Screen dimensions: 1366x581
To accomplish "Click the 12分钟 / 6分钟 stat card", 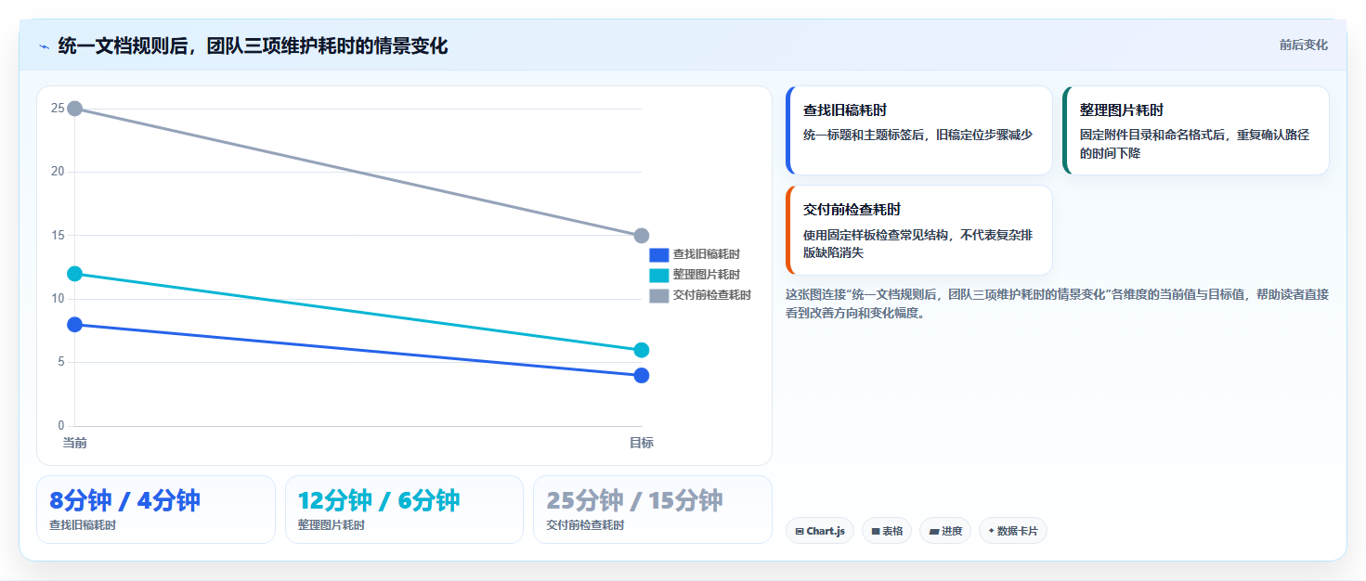I will pos(404,510).
